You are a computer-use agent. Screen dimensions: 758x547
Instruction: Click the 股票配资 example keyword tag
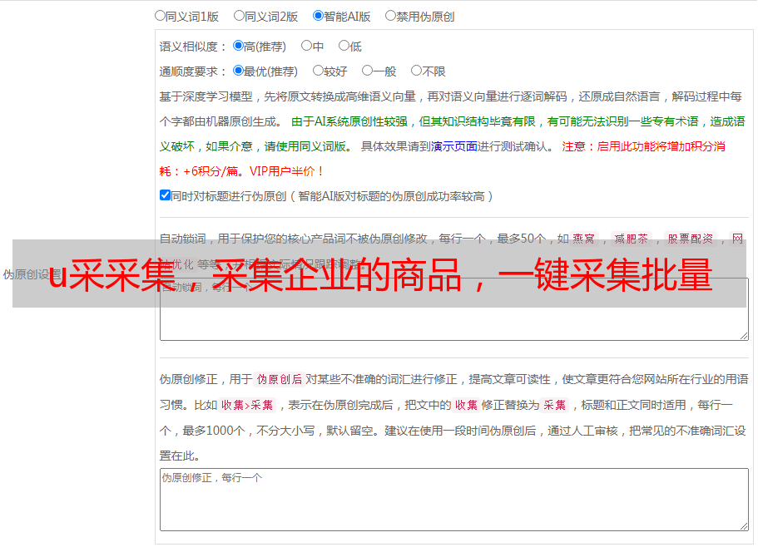(690, 239)
